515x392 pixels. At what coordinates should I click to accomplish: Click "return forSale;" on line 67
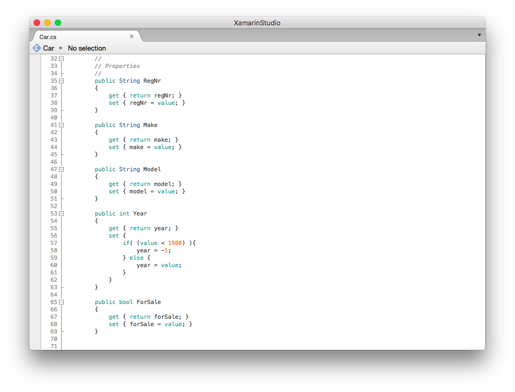pyautogui.click(x=156, y=317)
